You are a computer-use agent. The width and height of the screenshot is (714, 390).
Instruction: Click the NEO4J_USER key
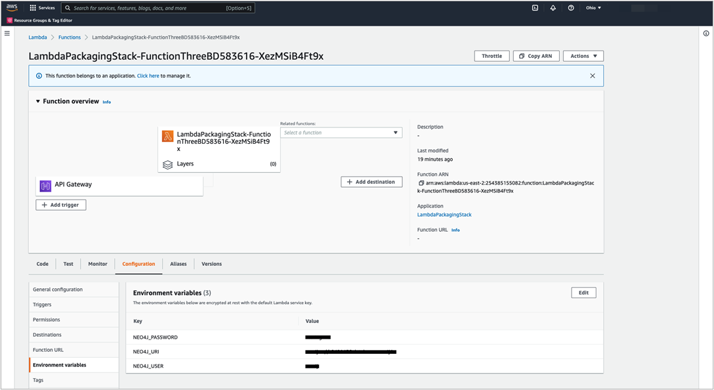(x=148, y=366)
